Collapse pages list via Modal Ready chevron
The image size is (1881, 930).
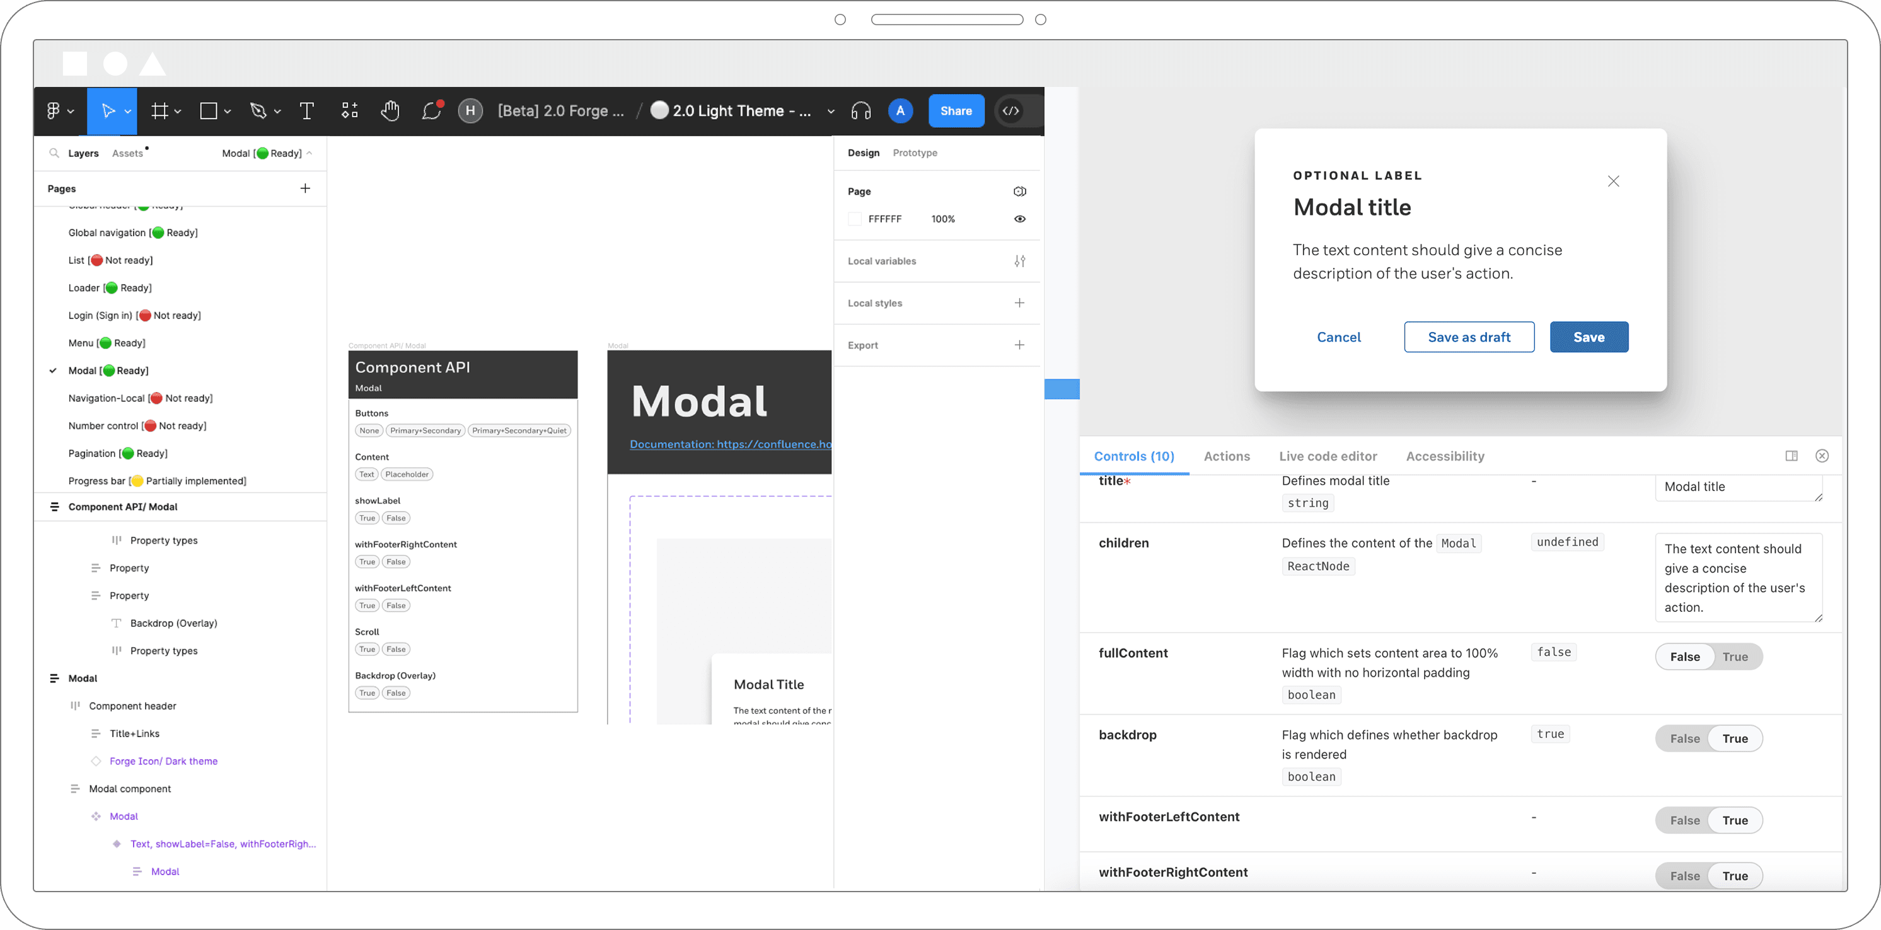310,153
